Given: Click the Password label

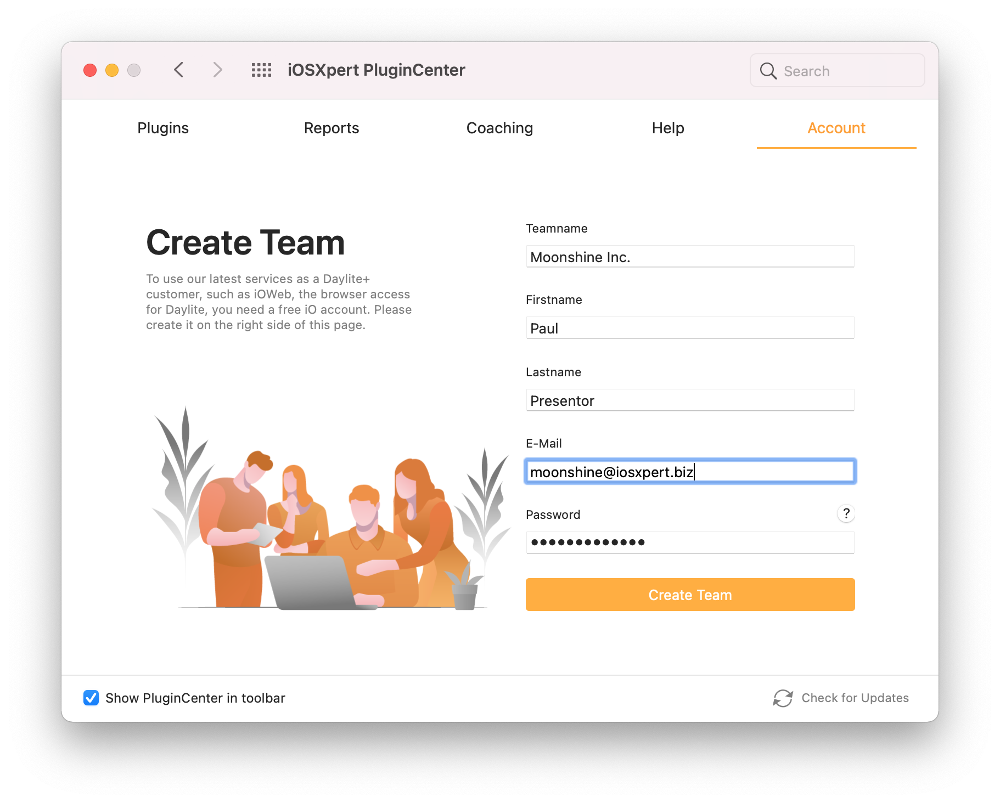Looking at the screenshot, I should (x=553, y=514).
